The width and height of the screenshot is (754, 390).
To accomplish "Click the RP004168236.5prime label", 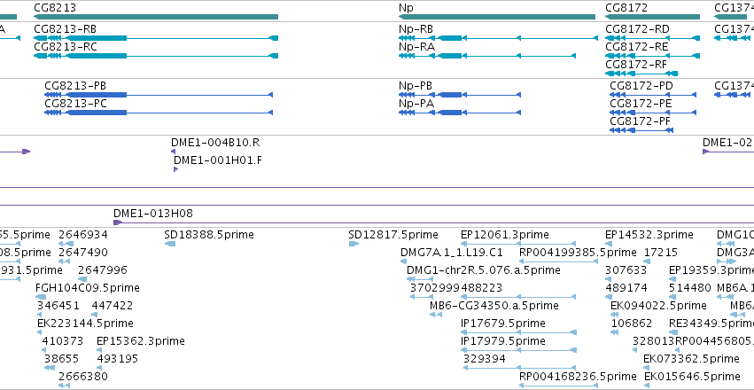I will coord(578,376).
